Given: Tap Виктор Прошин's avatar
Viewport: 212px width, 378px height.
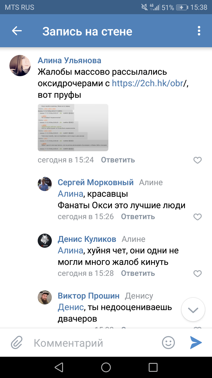Looking at the screenshot, I should [45, 297].
